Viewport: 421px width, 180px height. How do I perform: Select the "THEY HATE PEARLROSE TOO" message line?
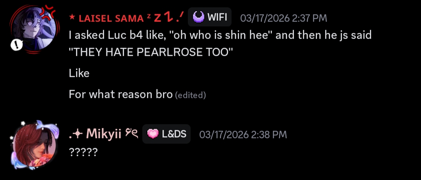pos(150,52)
